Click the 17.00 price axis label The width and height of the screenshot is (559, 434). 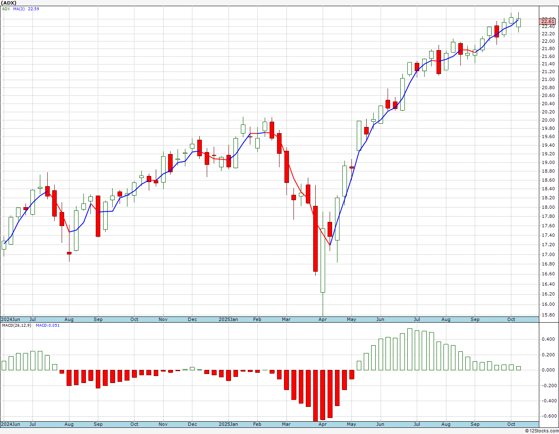(549, 254)
